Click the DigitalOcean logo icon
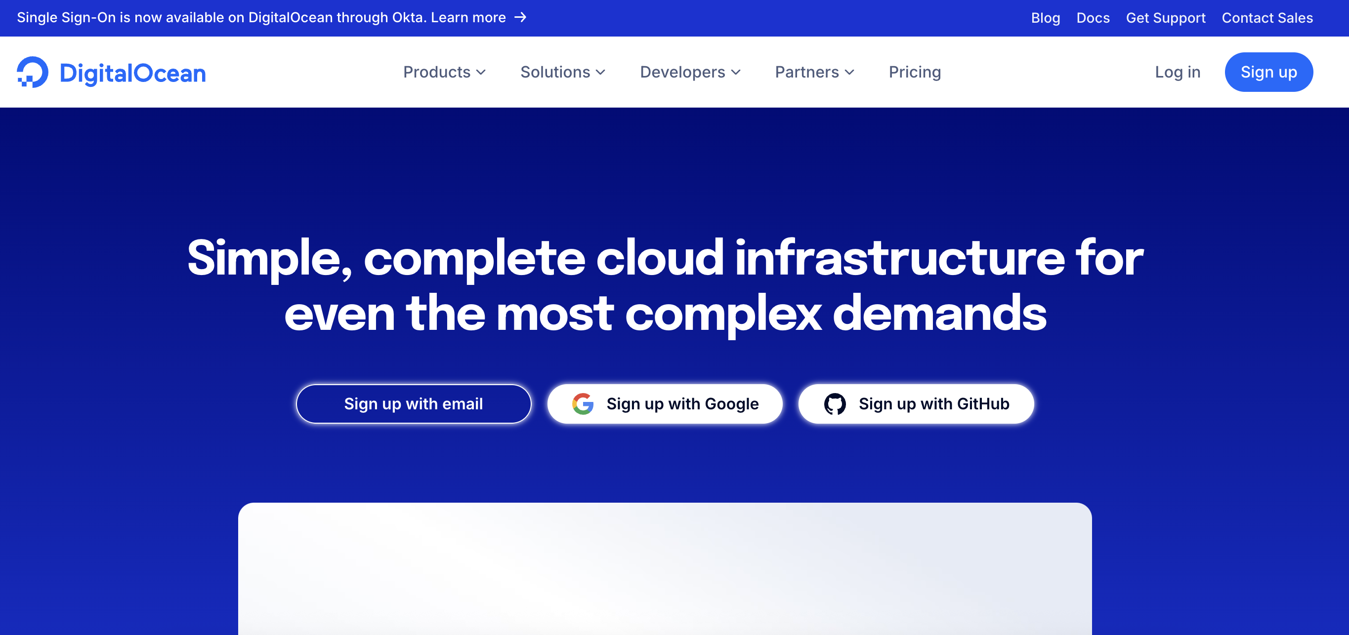 pos(33,72)
